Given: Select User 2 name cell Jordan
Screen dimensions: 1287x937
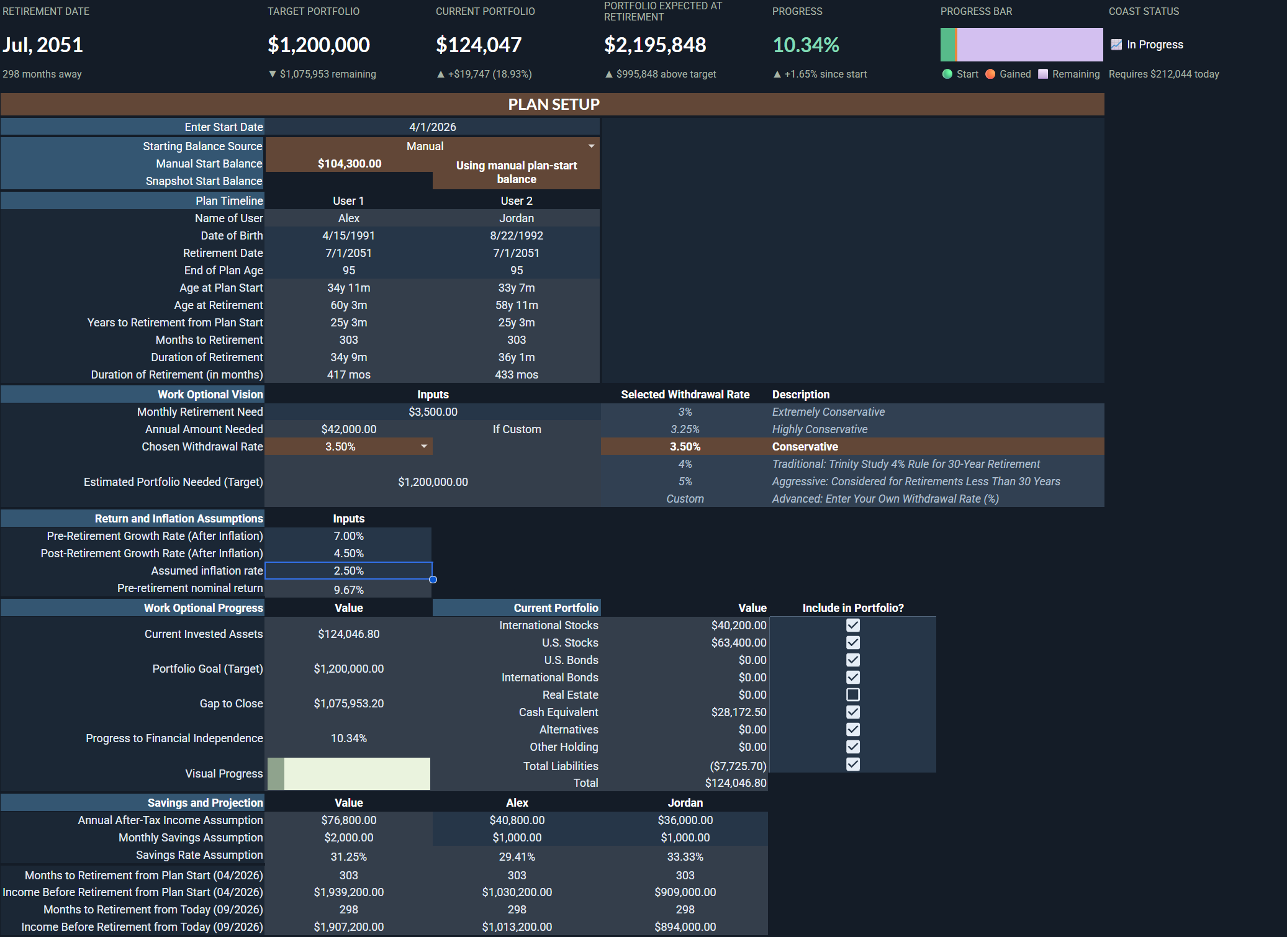Looking at the screenshot, I should pos(517,218).
